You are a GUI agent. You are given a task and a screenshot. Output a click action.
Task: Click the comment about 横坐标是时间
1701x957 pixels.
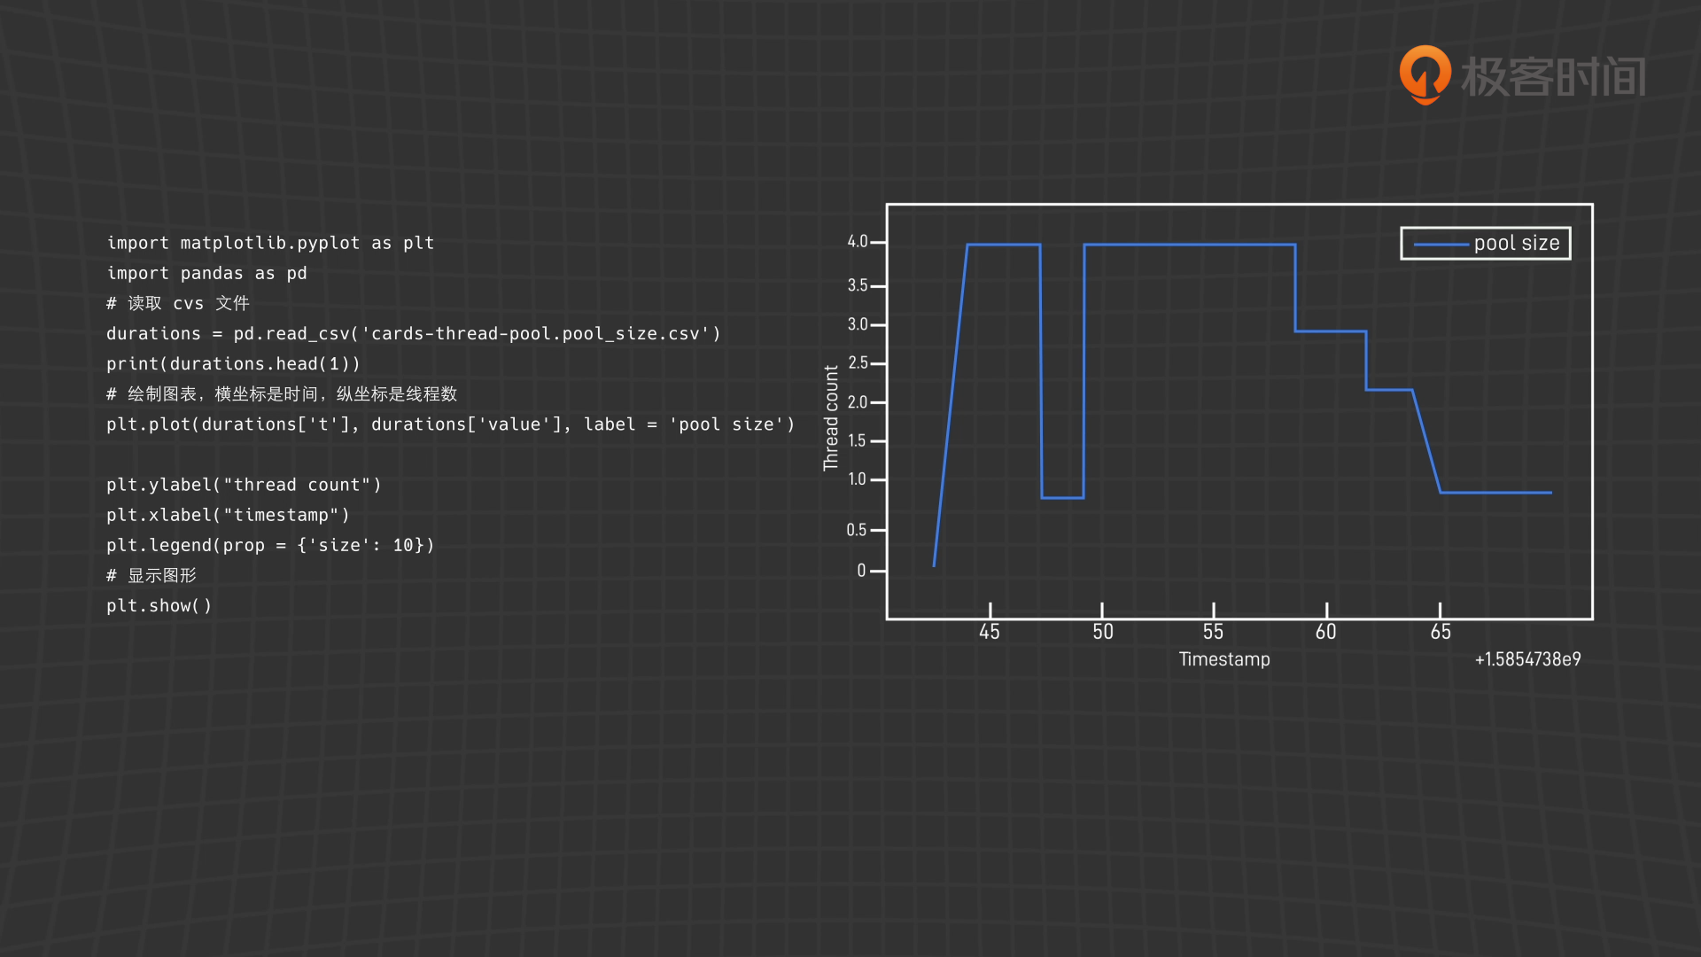282,393
